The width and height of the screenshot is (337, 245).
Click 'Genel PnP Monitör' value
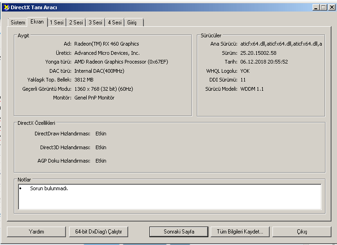(x=95, y=98)
